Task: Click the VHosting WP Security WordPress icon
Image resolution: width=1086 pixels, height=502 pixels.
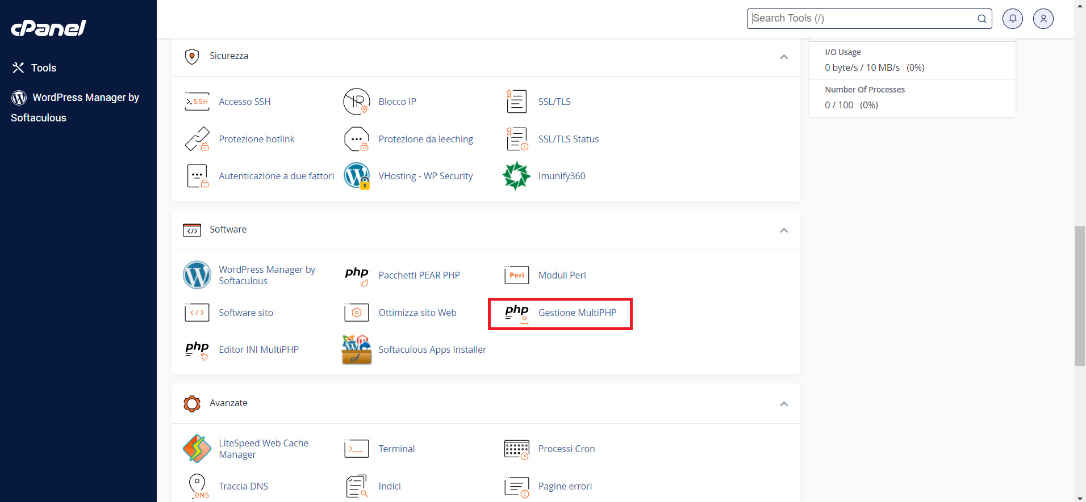Action: tap(357, 176)
